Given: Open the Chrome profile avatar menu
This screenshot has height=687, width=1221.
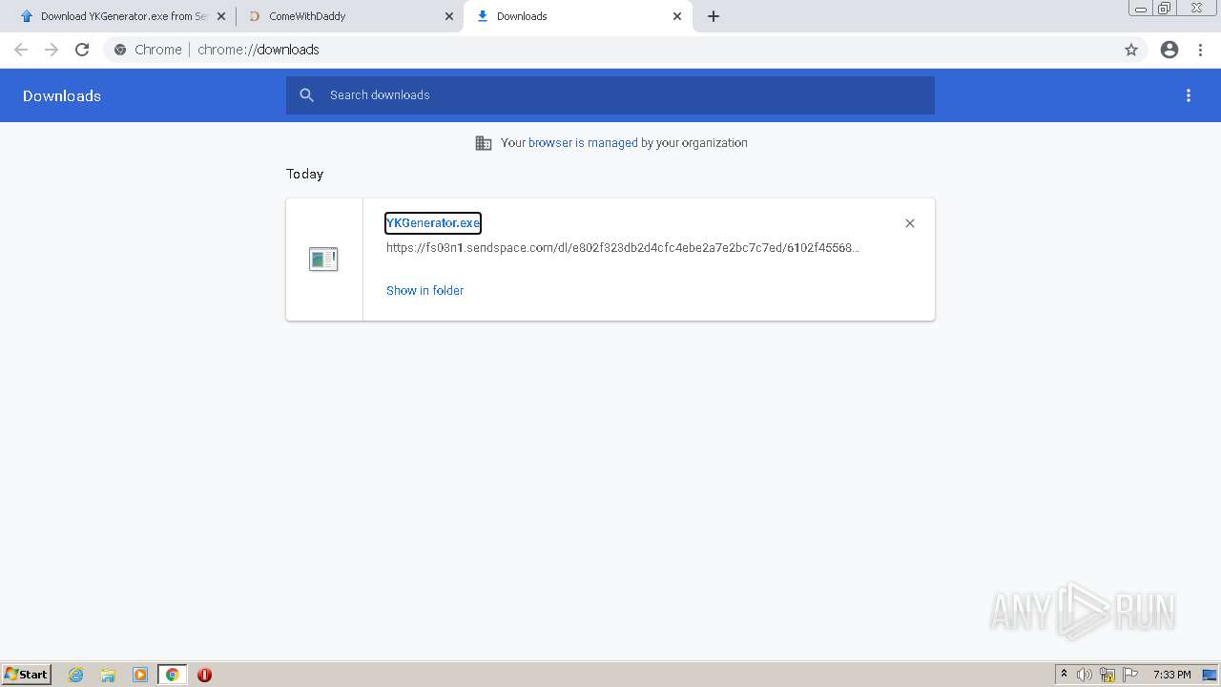Looking at the screenshot, I should (1169, 50).
